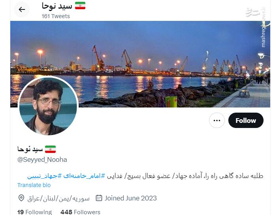The height and width of the screenshot is (215, 273).
Task: Click the Iran flag in header title
Action: point(80,6)
